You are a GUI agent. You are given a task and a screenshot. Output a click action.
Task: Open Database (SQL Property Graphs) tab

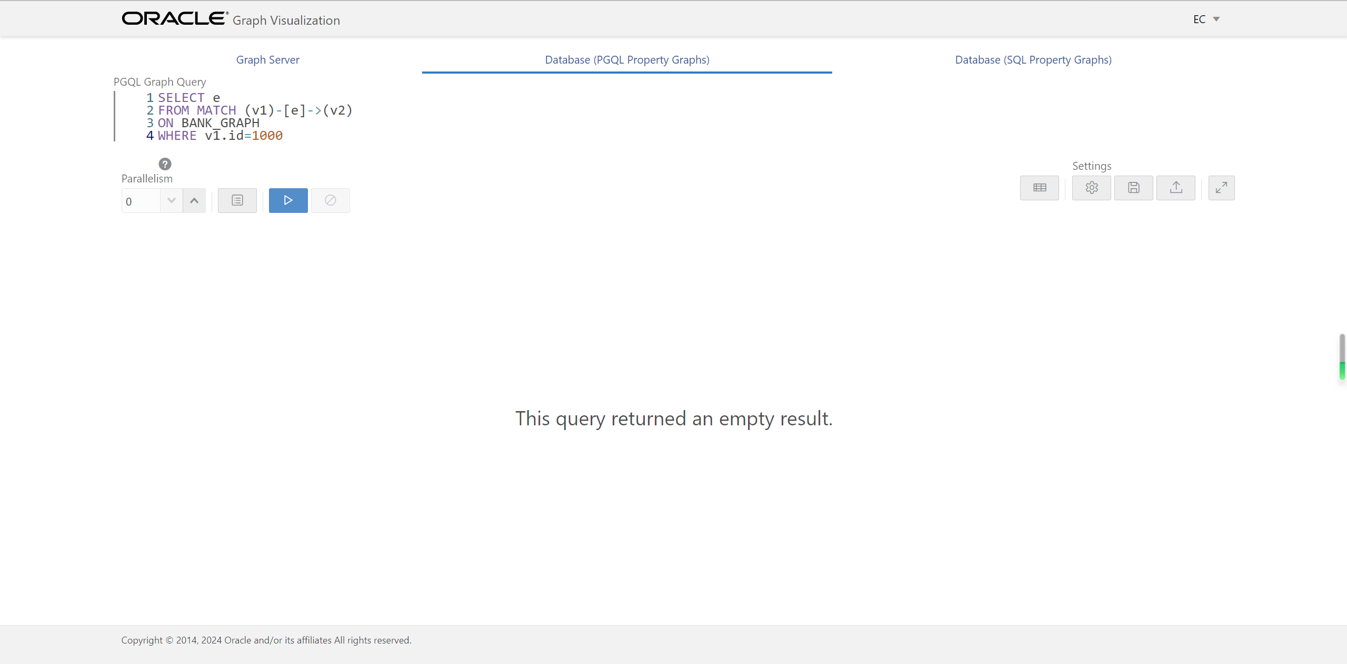(x=1033, y=60)
